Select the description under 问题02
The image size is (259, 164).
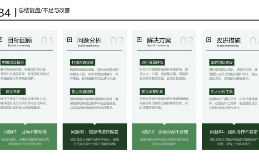coord(95,142)
